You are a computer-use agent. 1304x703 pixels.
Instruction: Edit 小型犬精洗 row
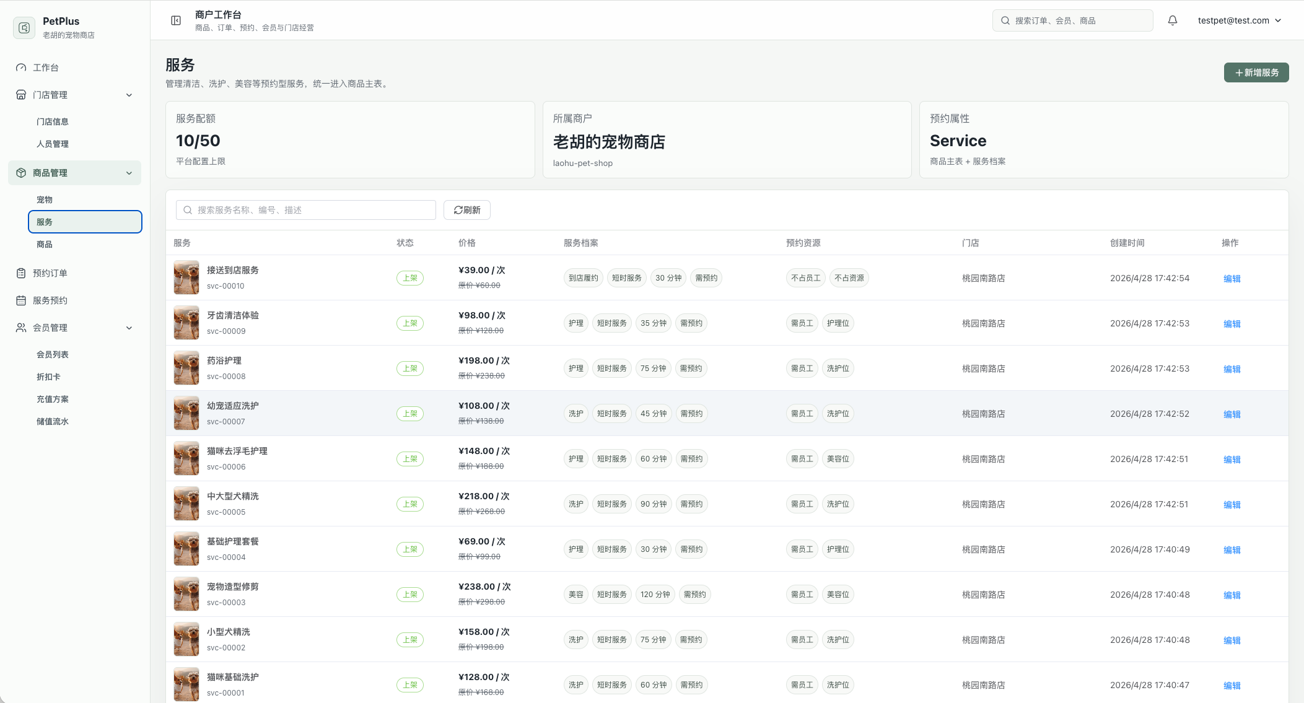[1232, 640]
